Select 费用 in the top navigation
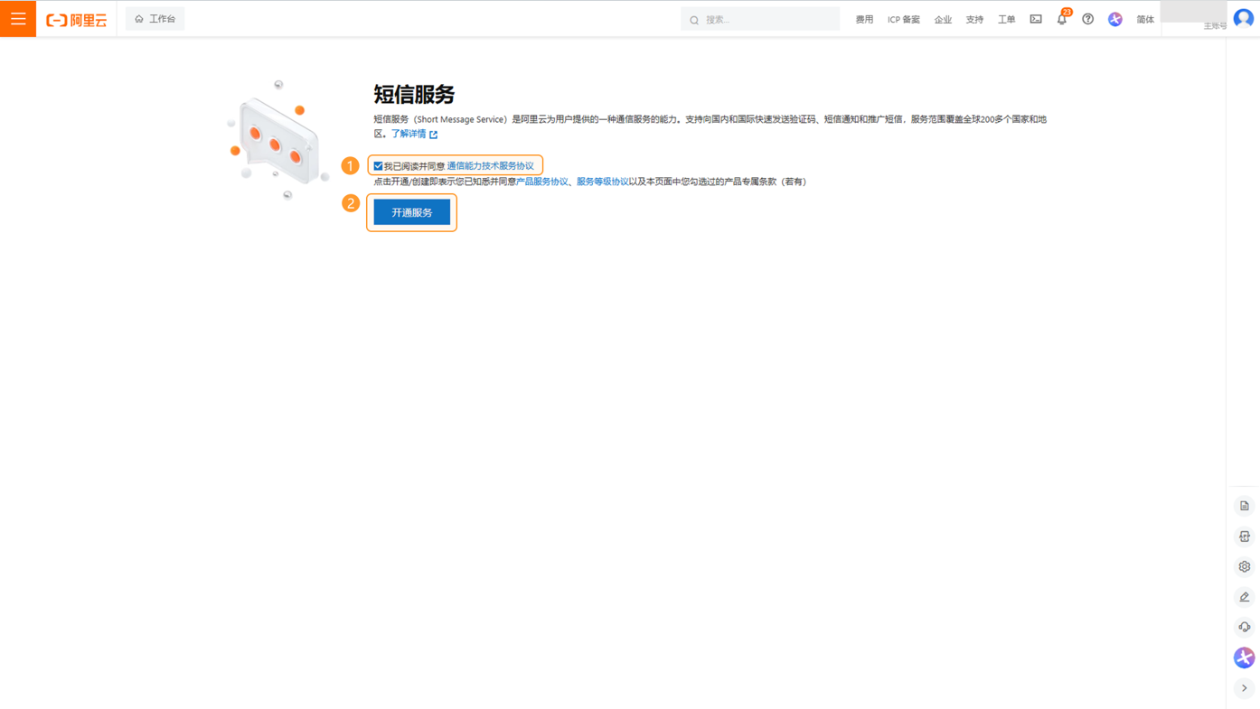1260x709 pixels. pyautogui.click(x=863, y=17)
